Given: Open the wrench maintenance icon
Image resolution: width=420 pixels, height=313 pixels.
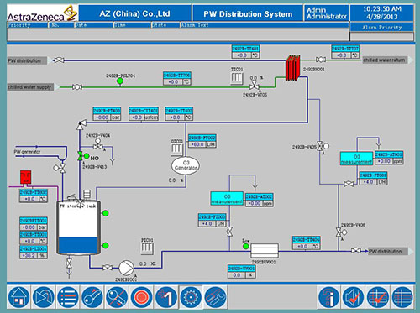Looking at the screenshot, I should (215, 297).
